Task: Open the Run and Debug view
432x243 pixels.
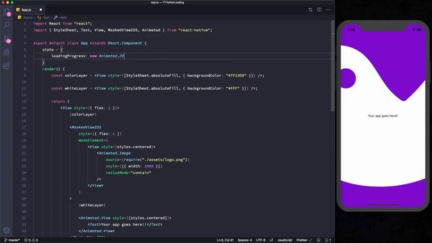Action: (x=7, y=52)
